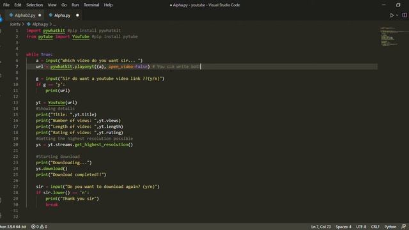Click 'ys.download()' line
This screenshot has width=409, height=230.
coord(52,169)
